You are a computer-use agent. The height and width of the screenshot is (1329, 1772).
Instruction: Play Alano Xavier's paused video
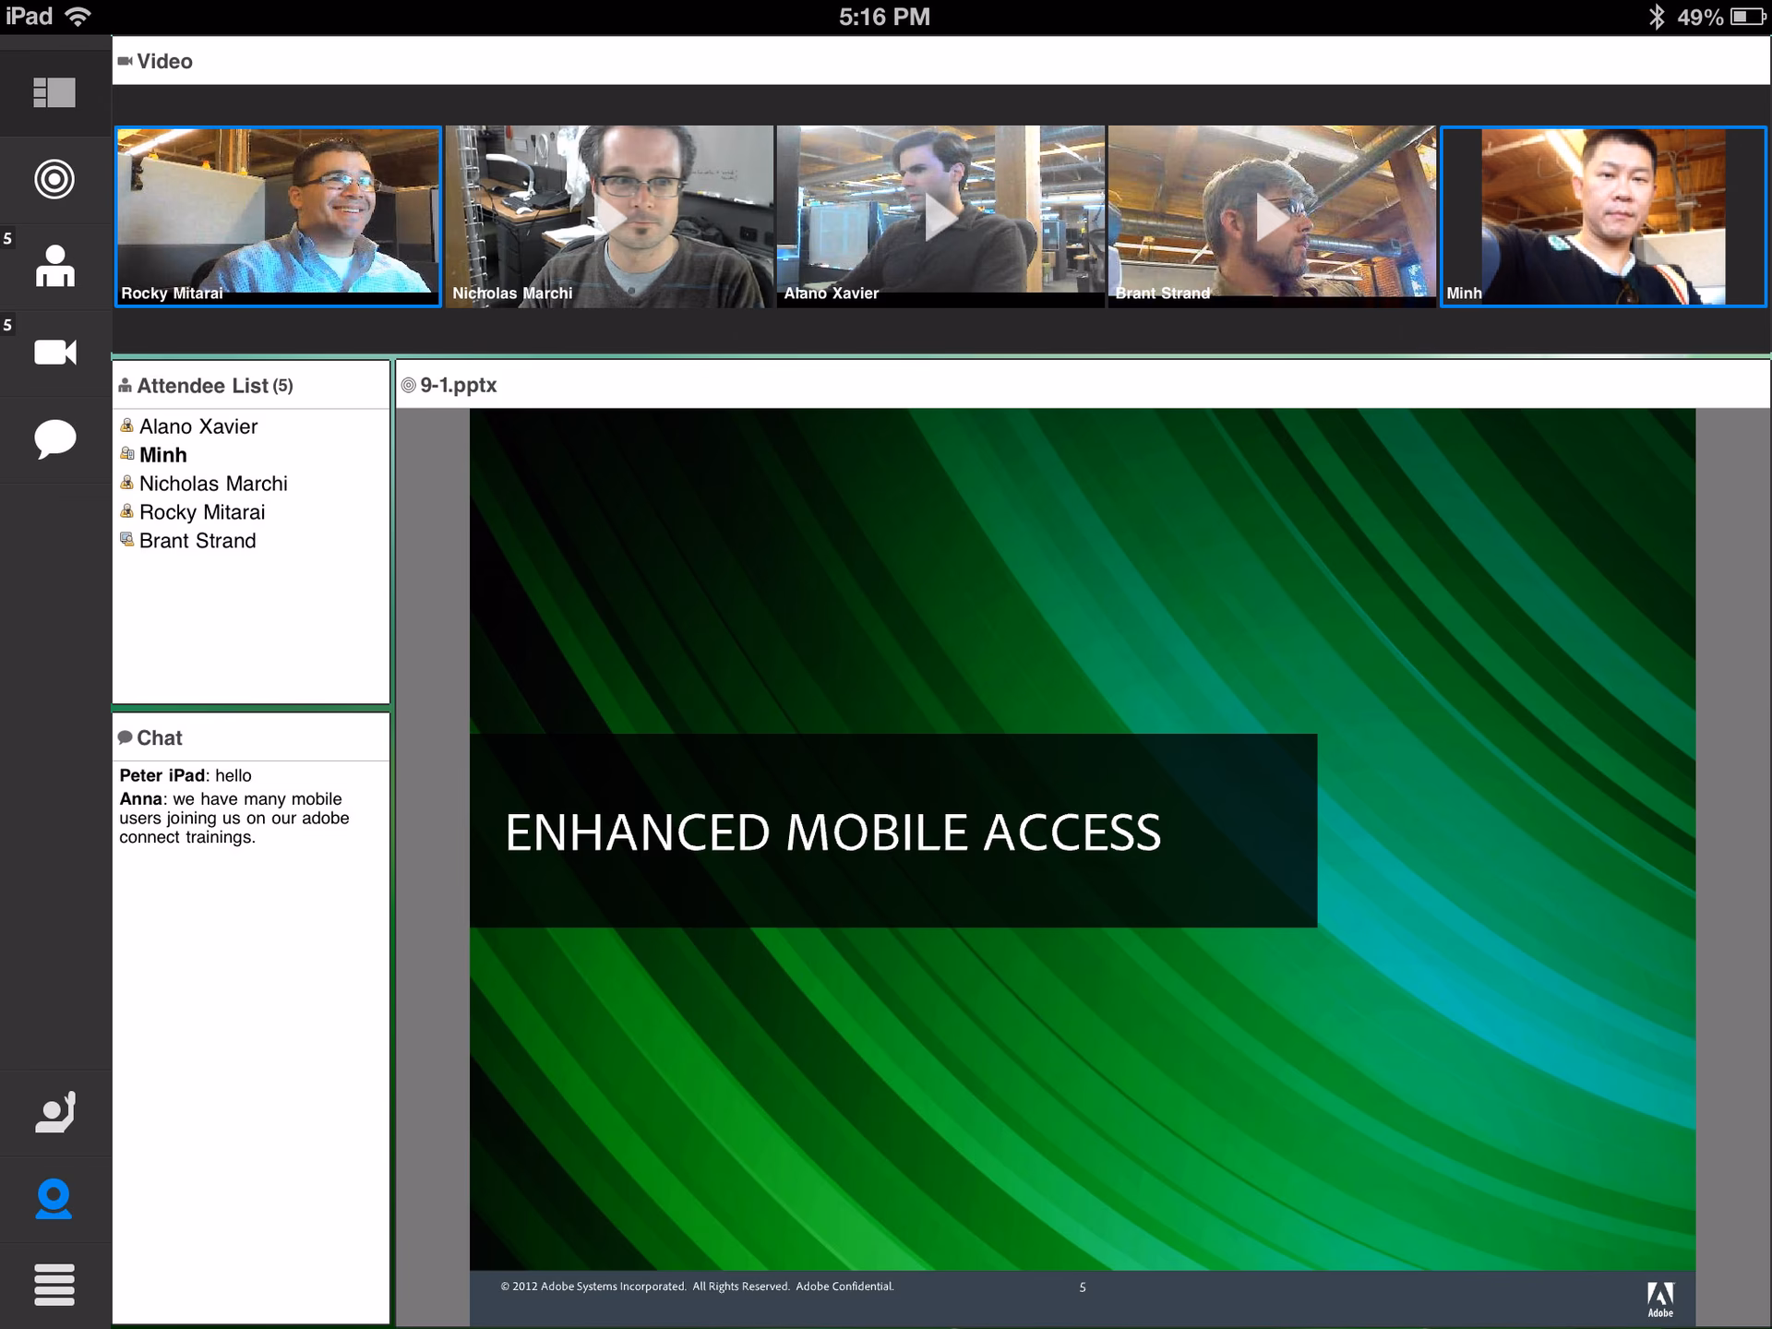pos(940,216)
